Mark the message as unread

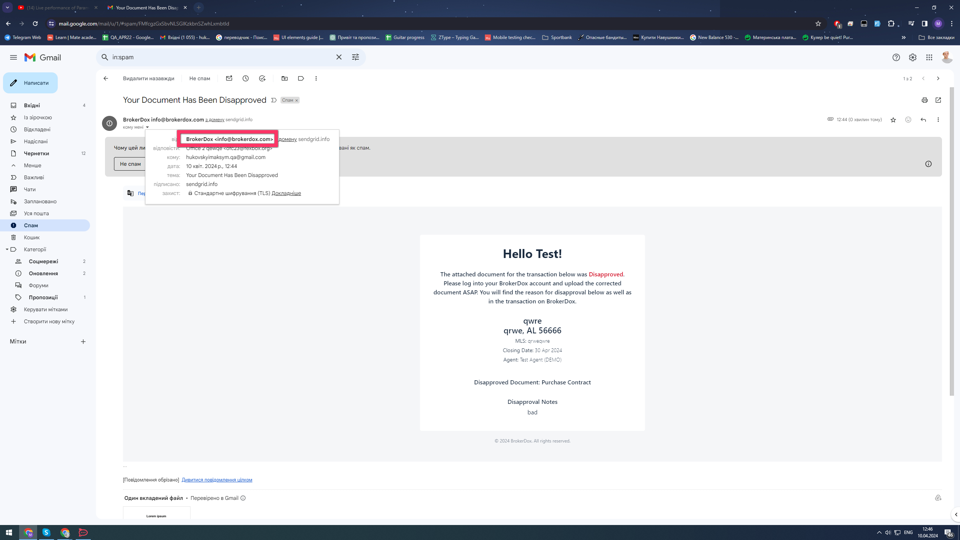(229, 78)
